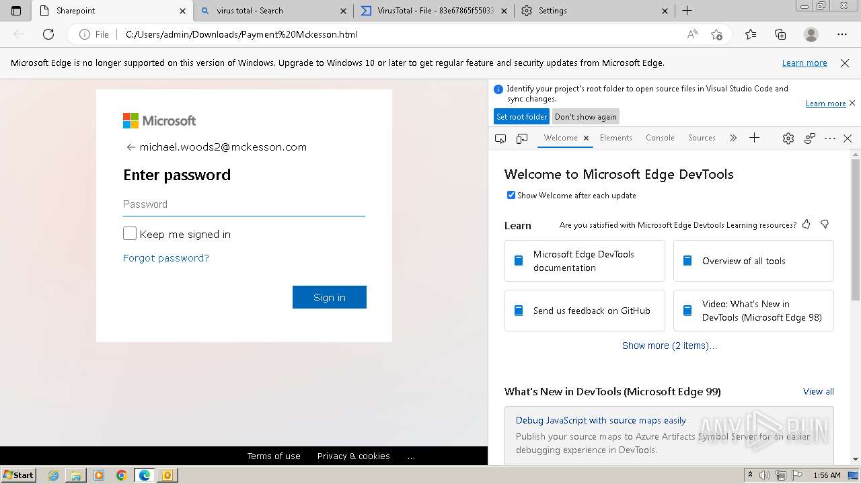This screenshot has width=861, height=484.
Task: Open the DevTools feedback icon
Action: click(x=810, y=138)
